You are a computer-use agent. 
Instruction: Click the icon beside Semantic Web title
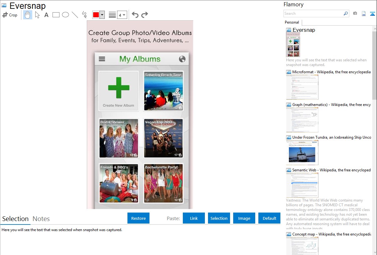(289, 170)
